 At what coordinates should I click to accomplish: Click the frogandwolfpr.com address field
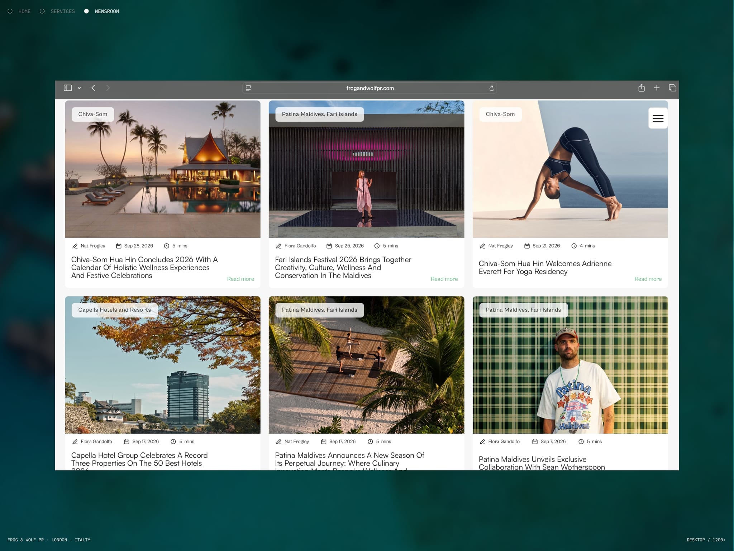[370, 88]
